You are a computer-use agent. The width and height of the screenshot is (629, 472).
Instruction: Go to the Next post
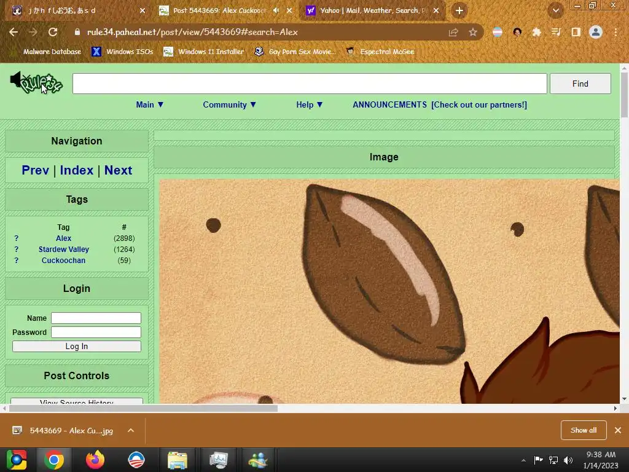click(118, 170)
